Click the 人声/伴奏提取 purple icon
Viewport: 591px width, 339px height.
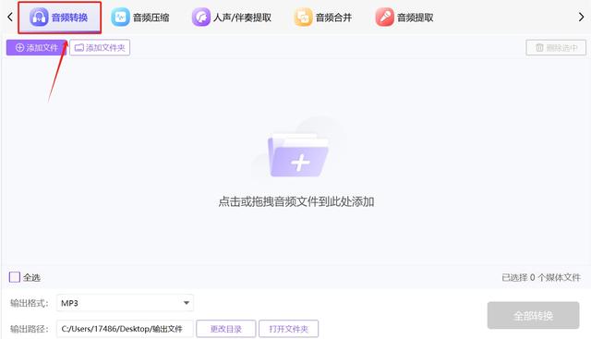pyautogui.click(x=201, y=17)
